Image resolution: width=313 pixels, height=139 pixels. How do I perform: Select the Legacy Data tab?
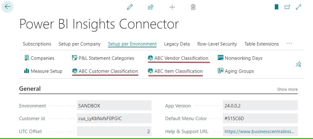point(177,44)
